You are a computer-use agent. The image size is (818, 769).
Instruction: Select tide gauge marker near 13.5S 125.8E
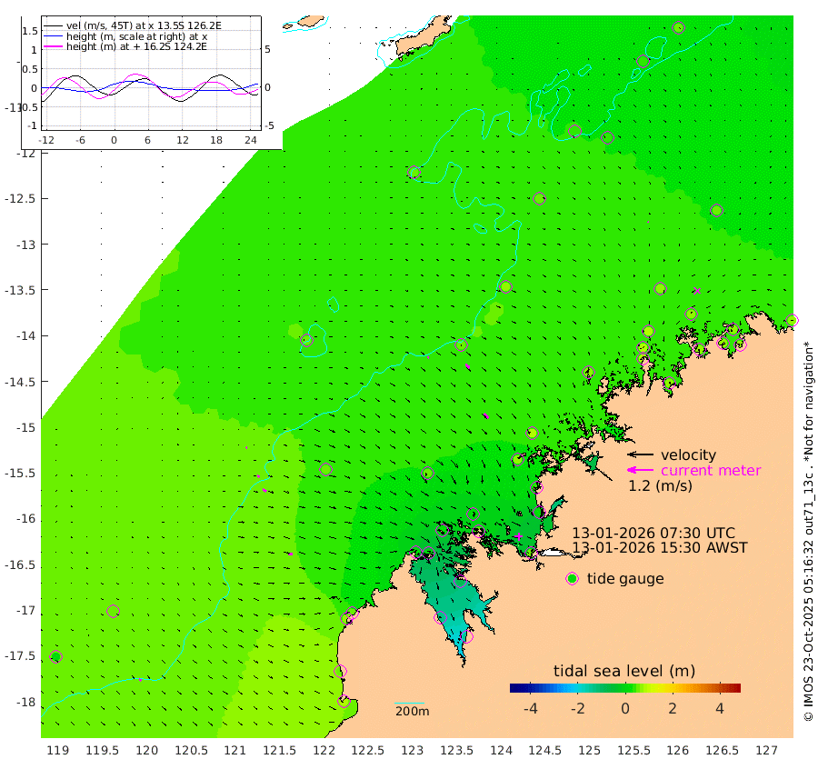(x=660, y=288)
